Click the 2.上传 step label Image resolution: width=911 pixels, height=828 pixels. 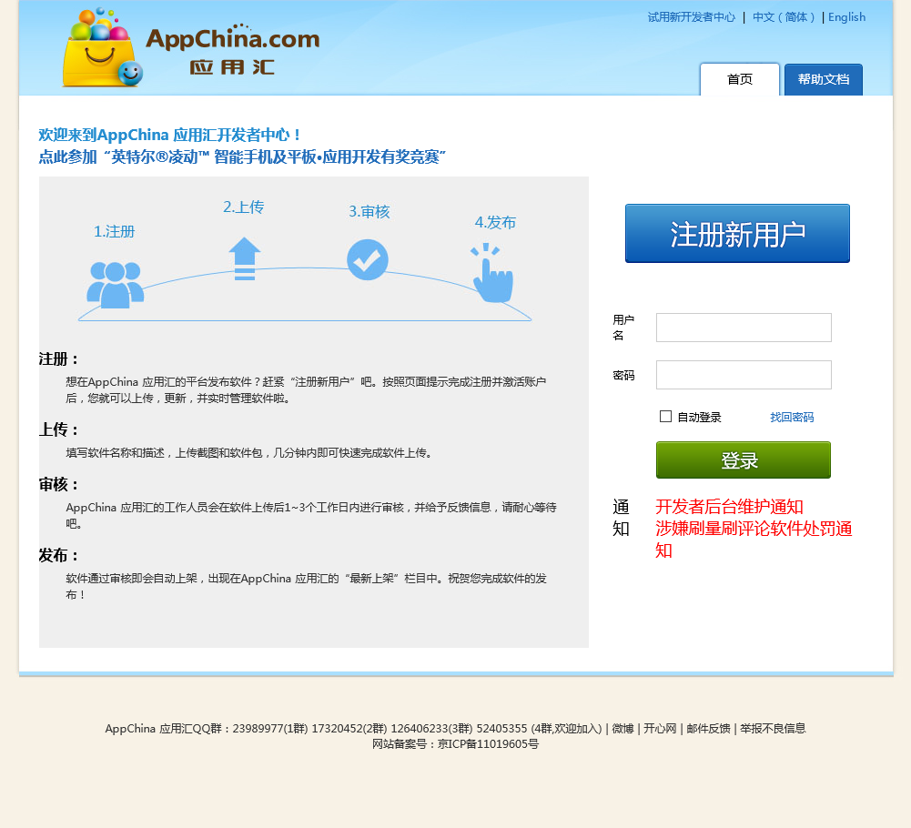pyautogui.click(x=243, y=207)
